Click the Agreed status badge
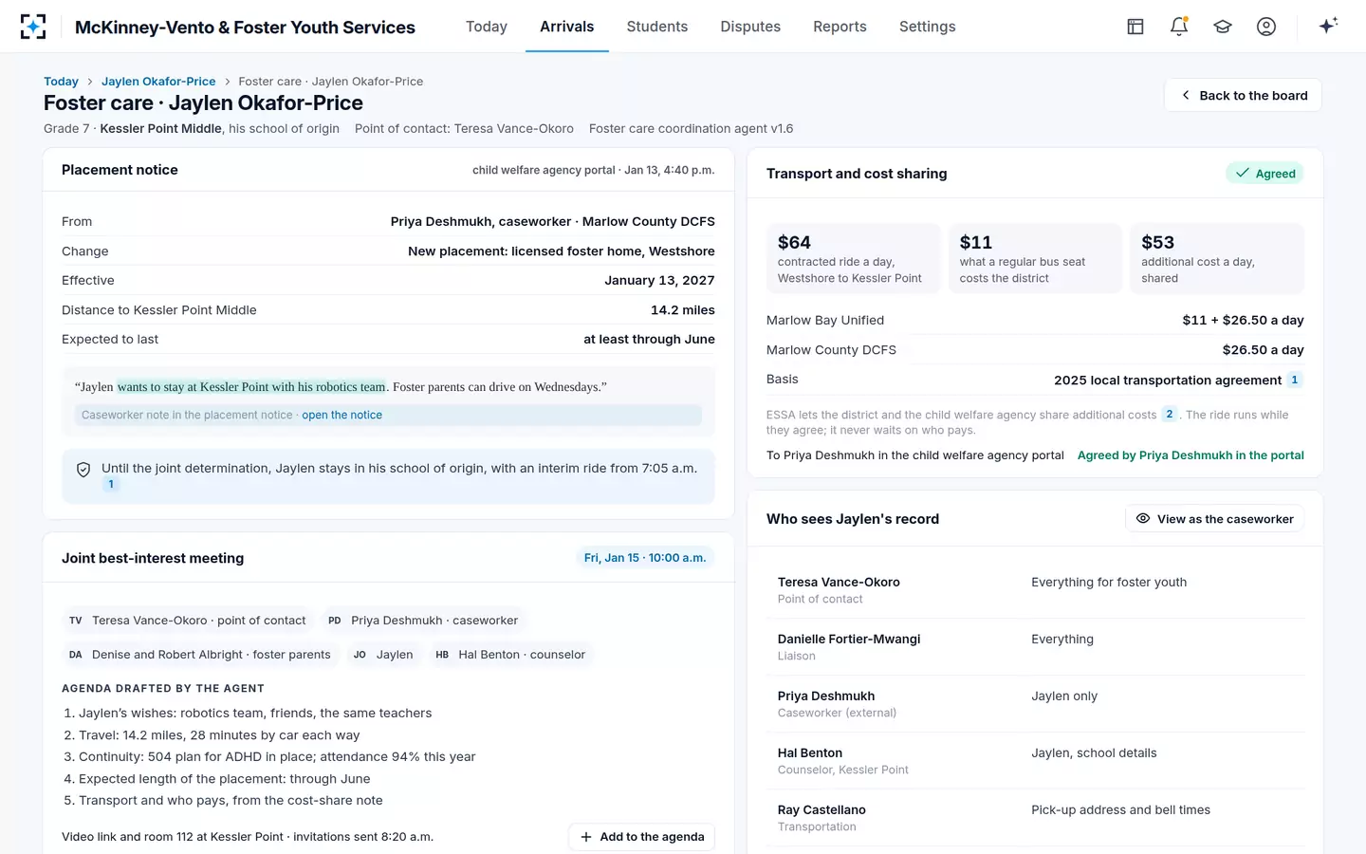The height and width of the screenshot is (854, 1366). (1265, 174)
